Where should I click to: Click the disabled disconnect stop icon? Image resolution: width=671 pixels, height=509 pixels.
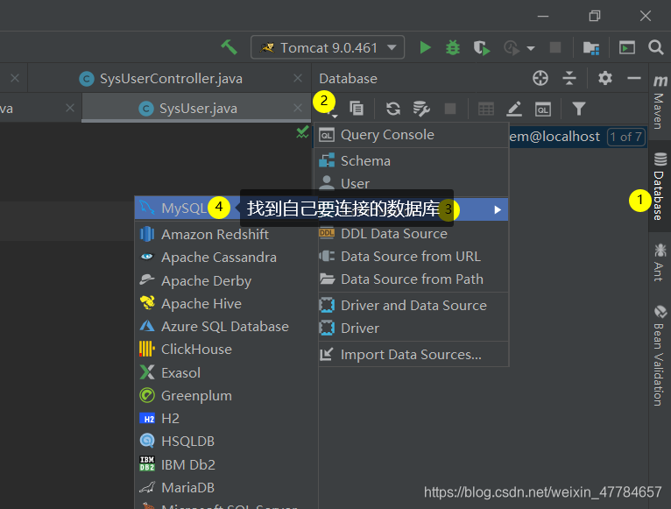[x=450, y=109]
